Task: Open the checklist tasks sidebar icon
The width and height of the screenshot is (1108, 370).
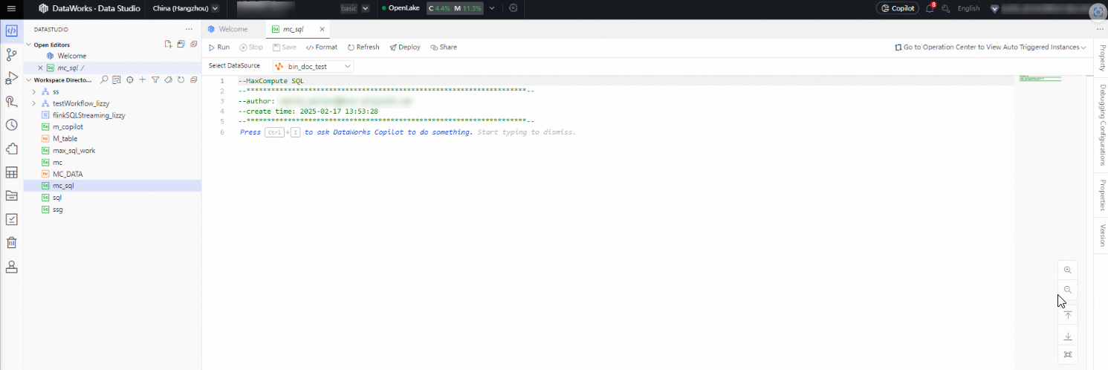Action: coord(11,219)
